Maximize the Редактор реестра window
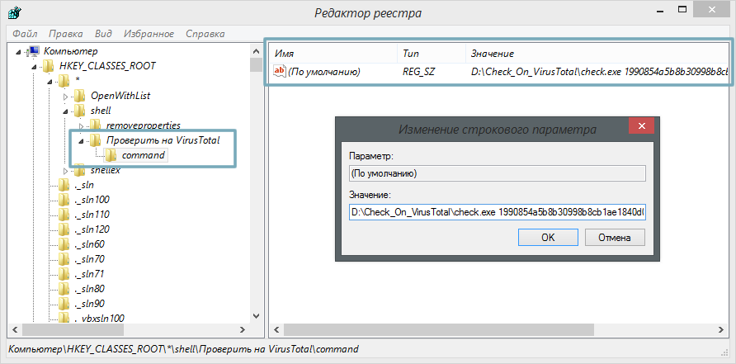The image size is (736, 364). coord(683,8)
